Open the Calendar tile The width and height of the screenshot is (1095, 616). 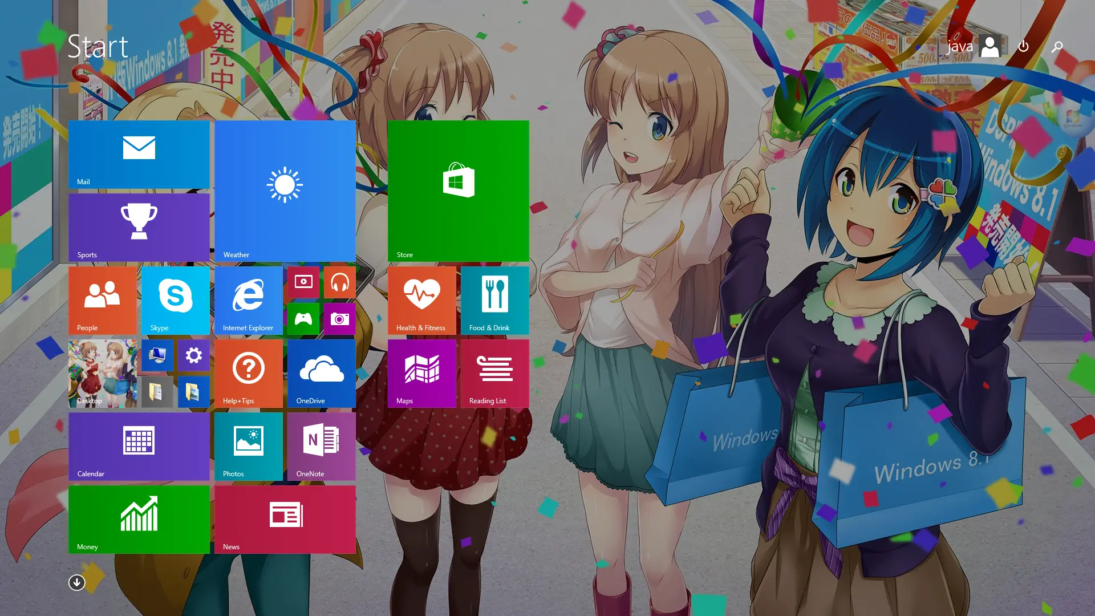139,446
